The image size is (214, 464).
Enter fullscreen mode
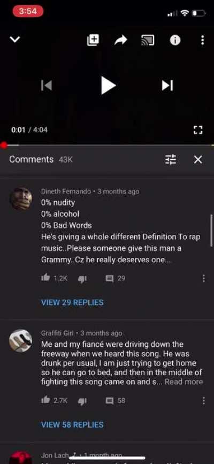pyautogui.click(x=198, y=130)
